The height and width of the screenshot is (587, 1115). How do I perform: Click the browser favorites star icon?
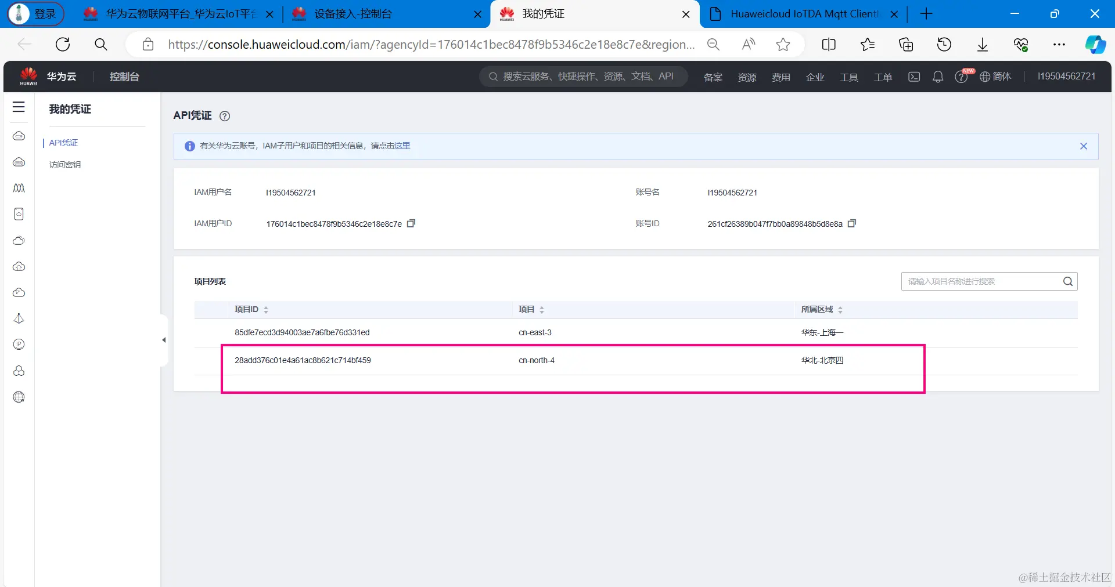[x=783, y=45]
